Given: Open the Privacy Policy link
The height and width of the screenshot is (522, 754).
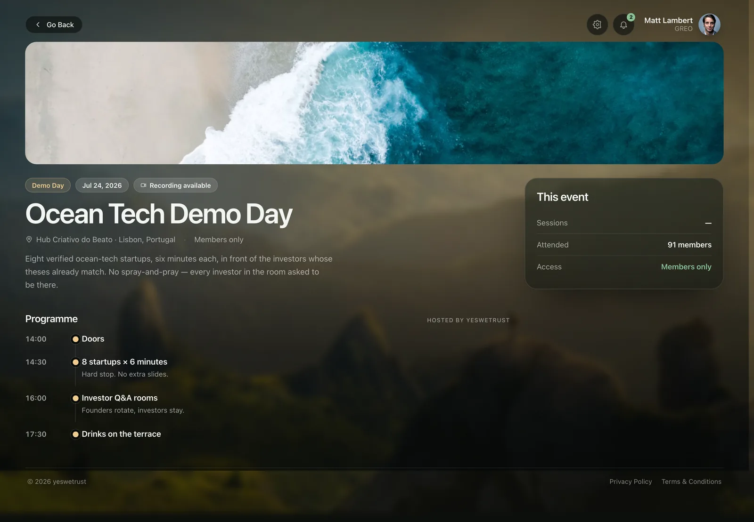Looking at the screenshot, I should [631, 482].
